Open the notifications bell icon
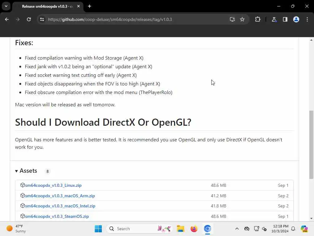Viewport: 314px width, 236px height. pyautogui.click(x=293, y=229)
